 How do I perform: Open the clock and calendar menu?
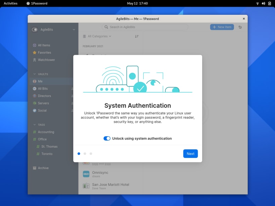coord(138,3)
